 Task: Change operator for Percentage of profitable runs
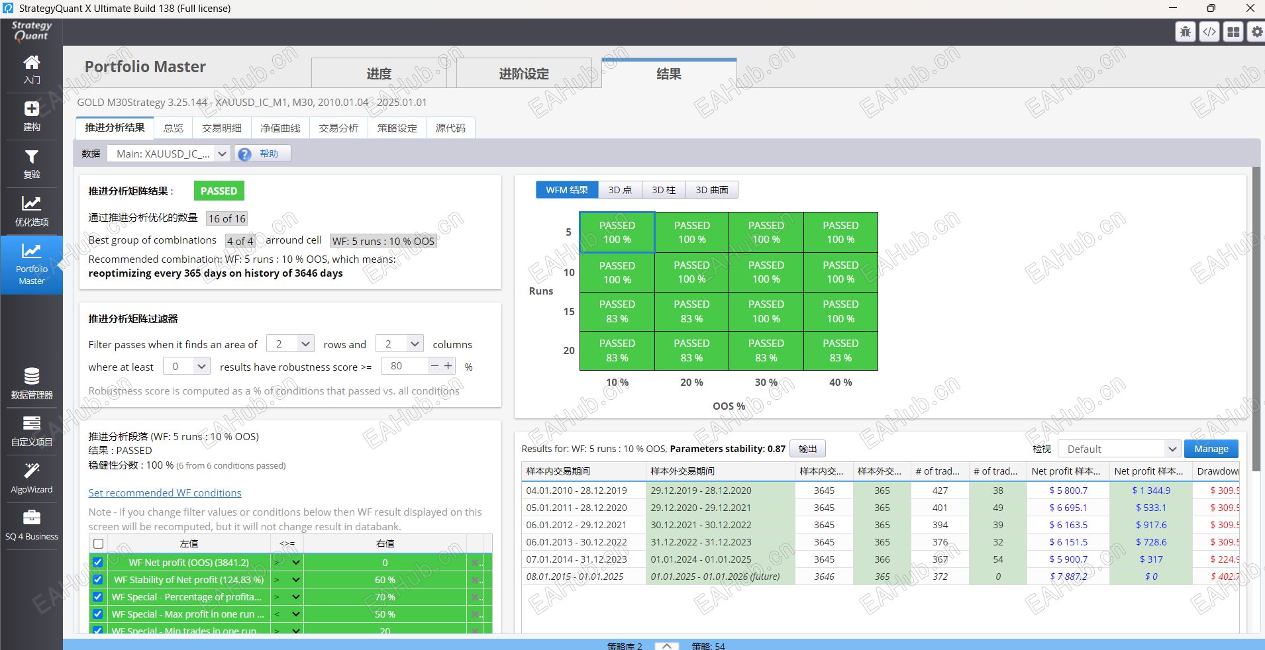click(287, 597)
